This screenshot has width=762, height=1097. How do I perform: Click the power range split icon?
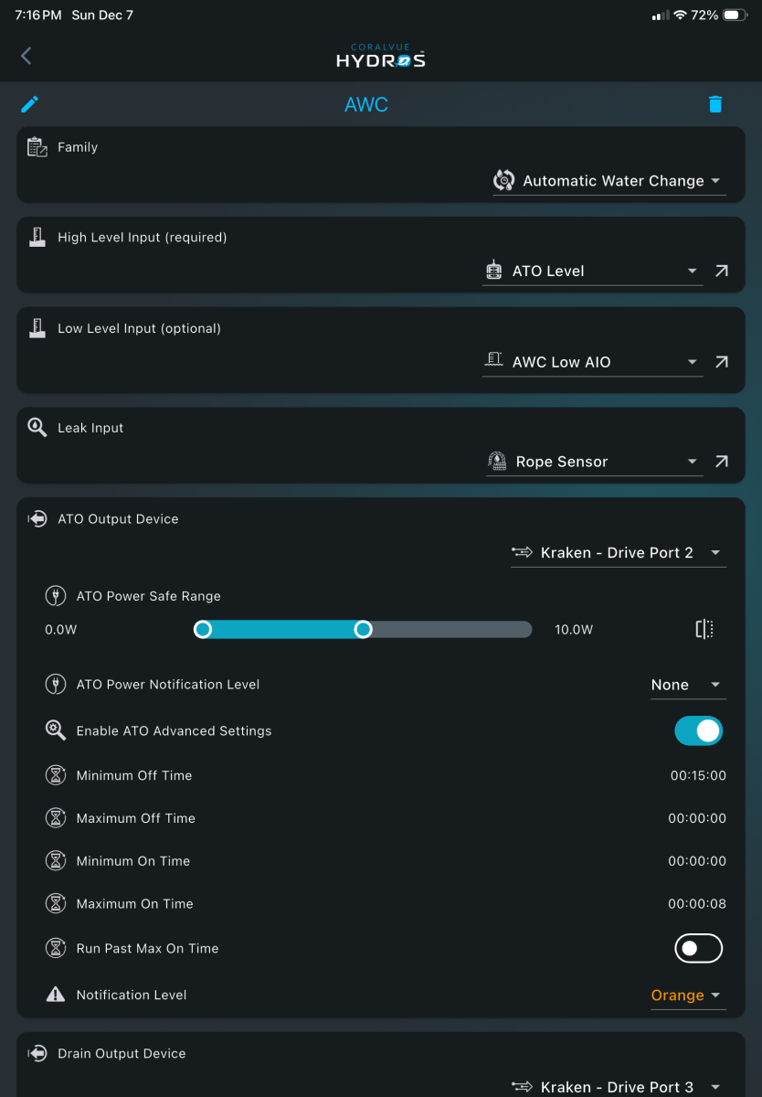point(704,629)
